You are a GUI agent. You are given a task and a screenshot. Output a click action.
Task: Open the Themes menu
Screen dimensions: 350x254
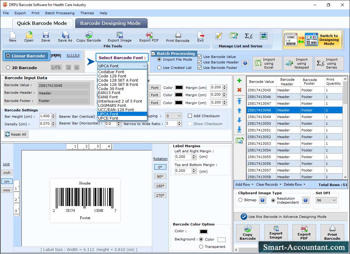[87, 13]
